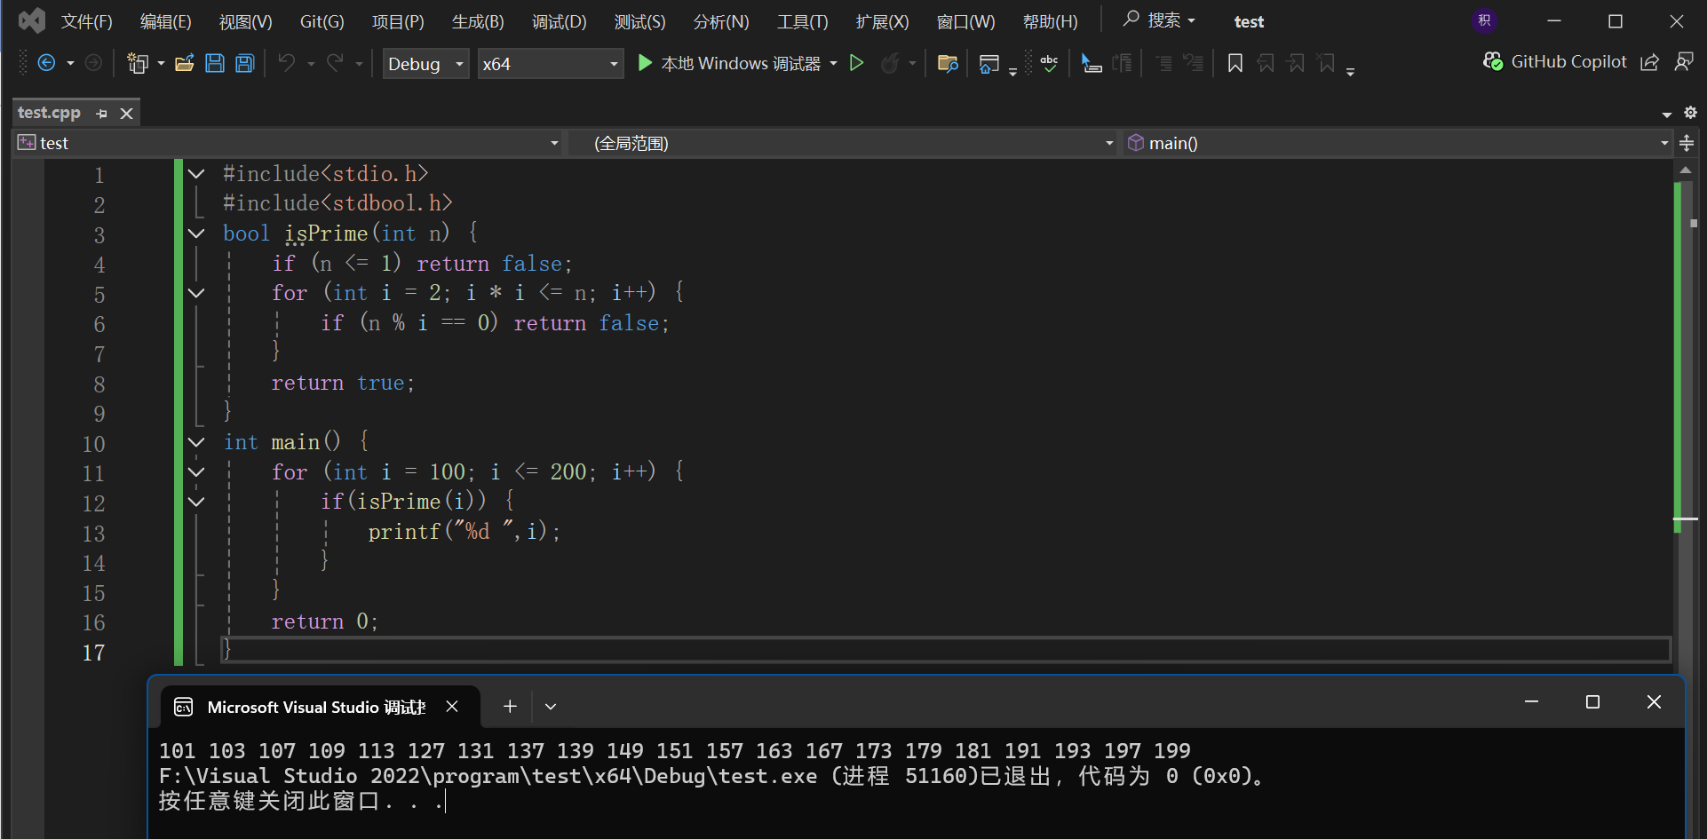Open the 调试(D) menu
This screenshot has height=839, width=1707.
pyautogui.click(x=560, y=21)
